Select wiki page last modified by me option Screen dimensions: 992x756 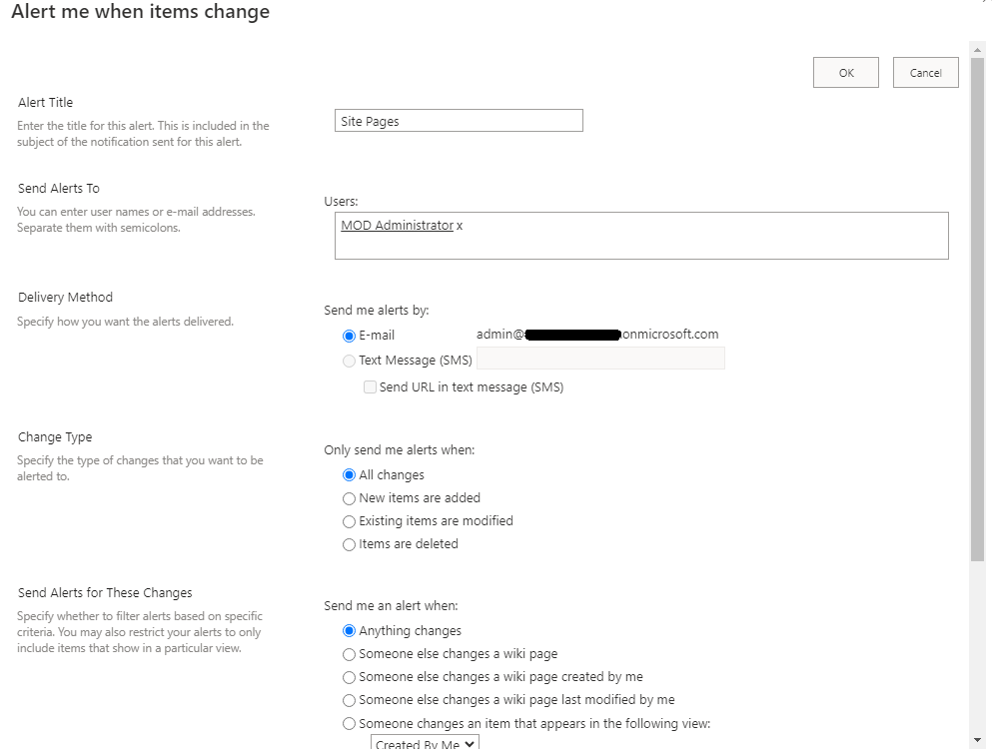pyautogui.click(x=349, y=700)
